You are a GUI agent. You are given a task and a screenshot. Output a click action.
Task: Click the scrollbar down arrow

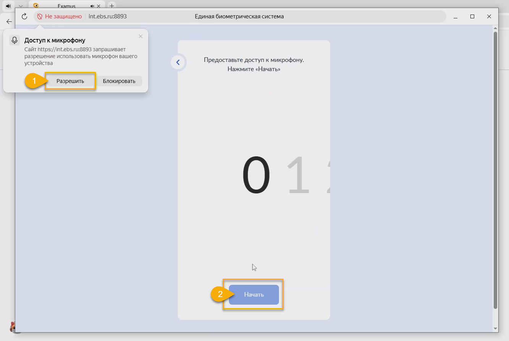point(495,328)
